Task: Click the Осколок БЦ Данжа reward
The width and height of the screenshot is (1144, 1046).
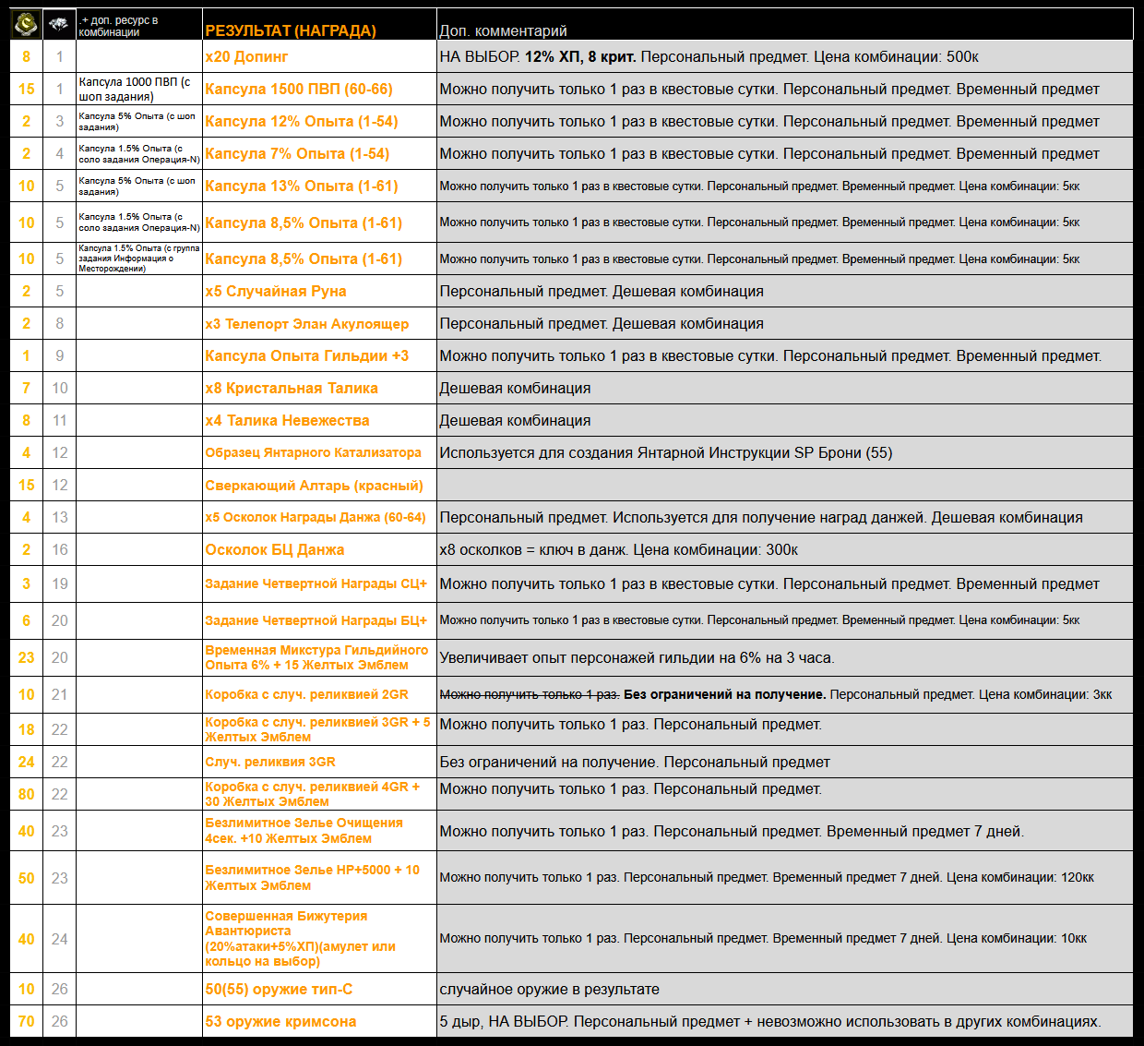Action: point(275,549)
